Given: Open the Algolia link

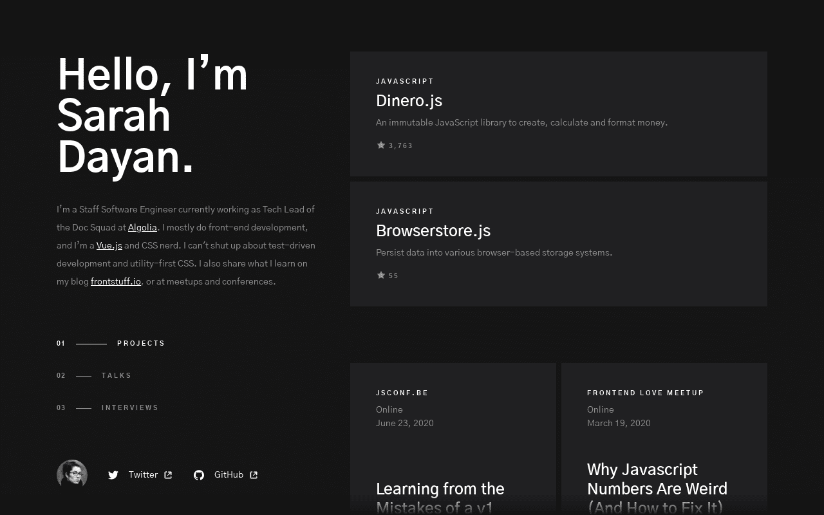Looking at the screenshot, I should pyautogui.click(x=142, y=227).
